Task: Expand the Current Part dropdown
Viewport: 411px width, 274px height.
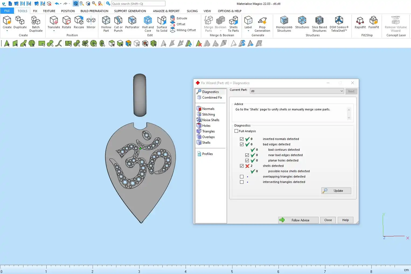Action: (342, 91)
